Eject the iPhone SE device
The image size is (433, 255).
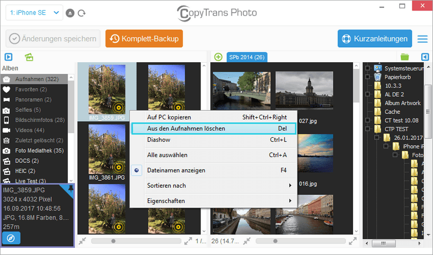click(x=70, y=13)
